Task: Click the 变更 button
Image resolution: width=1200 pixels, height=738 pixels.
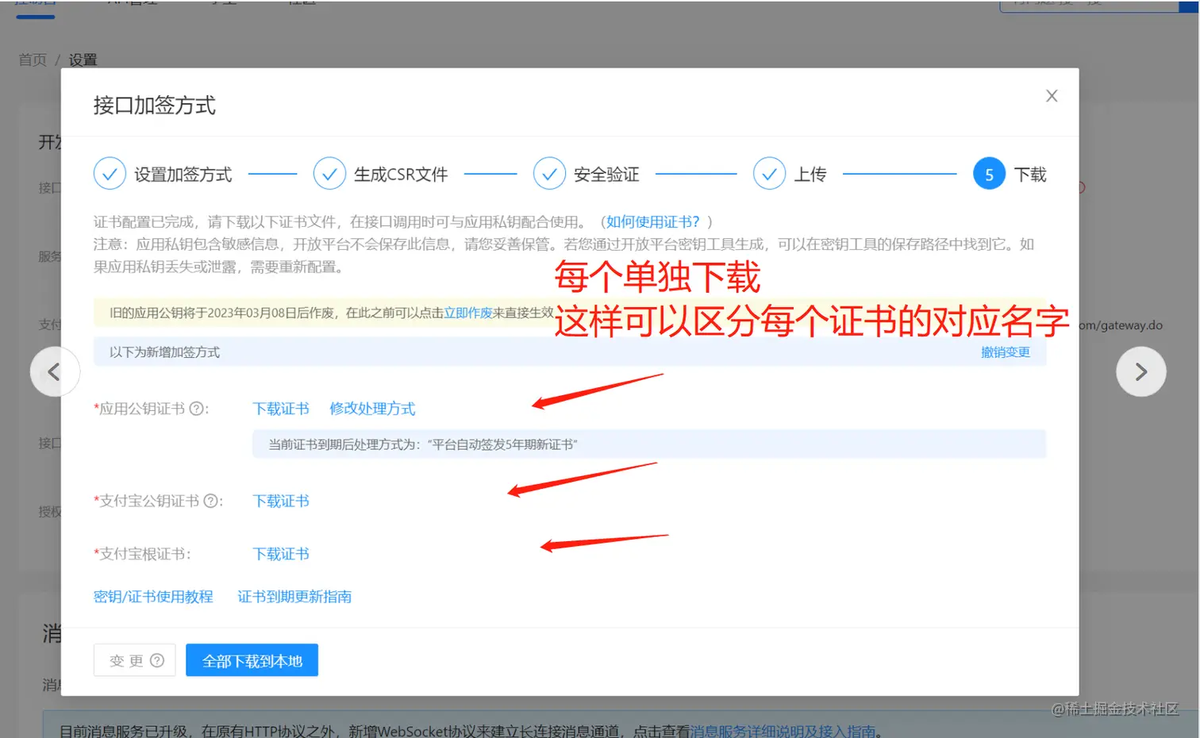Action: click(134, 660)
